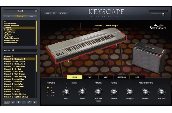Collapse the browser with side arrow
This screenshot has height=113, width=172.
(41, 13)
